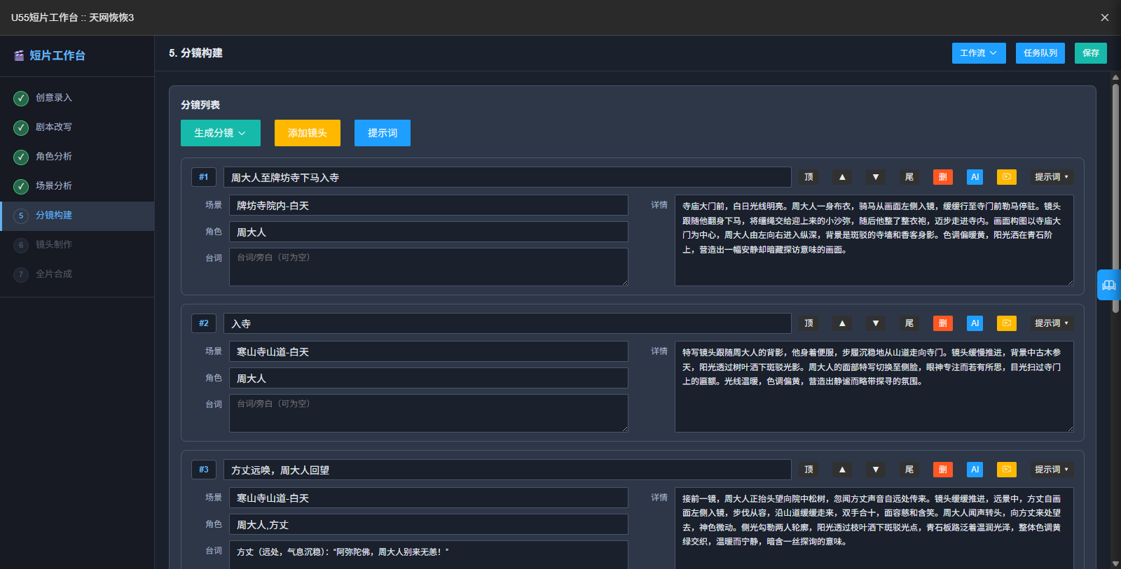Edit the shot #1 title field

coord(507,177)
